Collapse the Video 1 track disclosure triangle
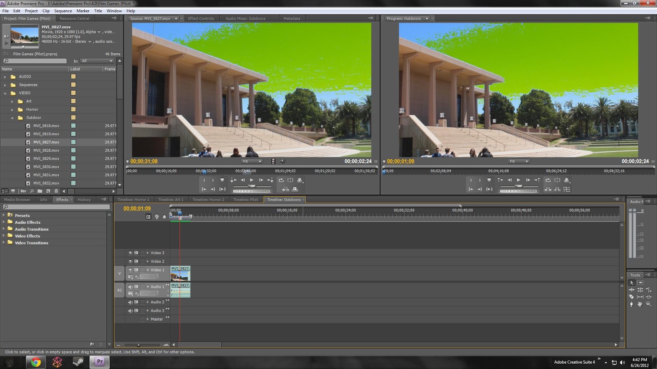 [x=148, y=270]
